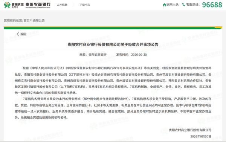
Task: Click the 首页 breadcrumb link
Action: tap(26, 20)
